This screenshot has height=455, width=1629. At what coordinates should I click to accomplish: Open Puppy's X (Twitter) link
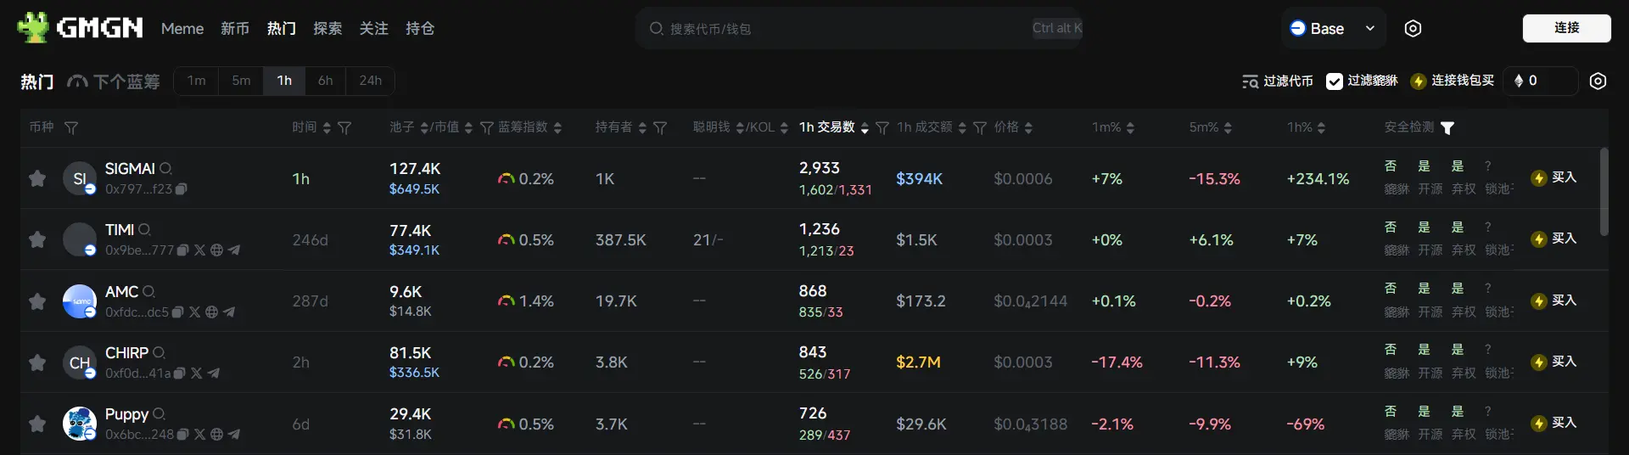[x=200, y=435]
